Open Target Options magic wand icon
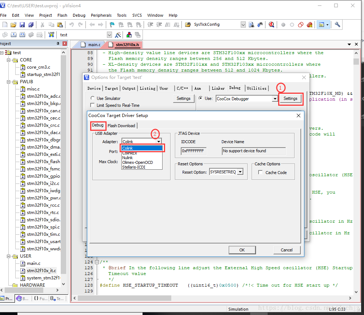 (x=118, y=35)
